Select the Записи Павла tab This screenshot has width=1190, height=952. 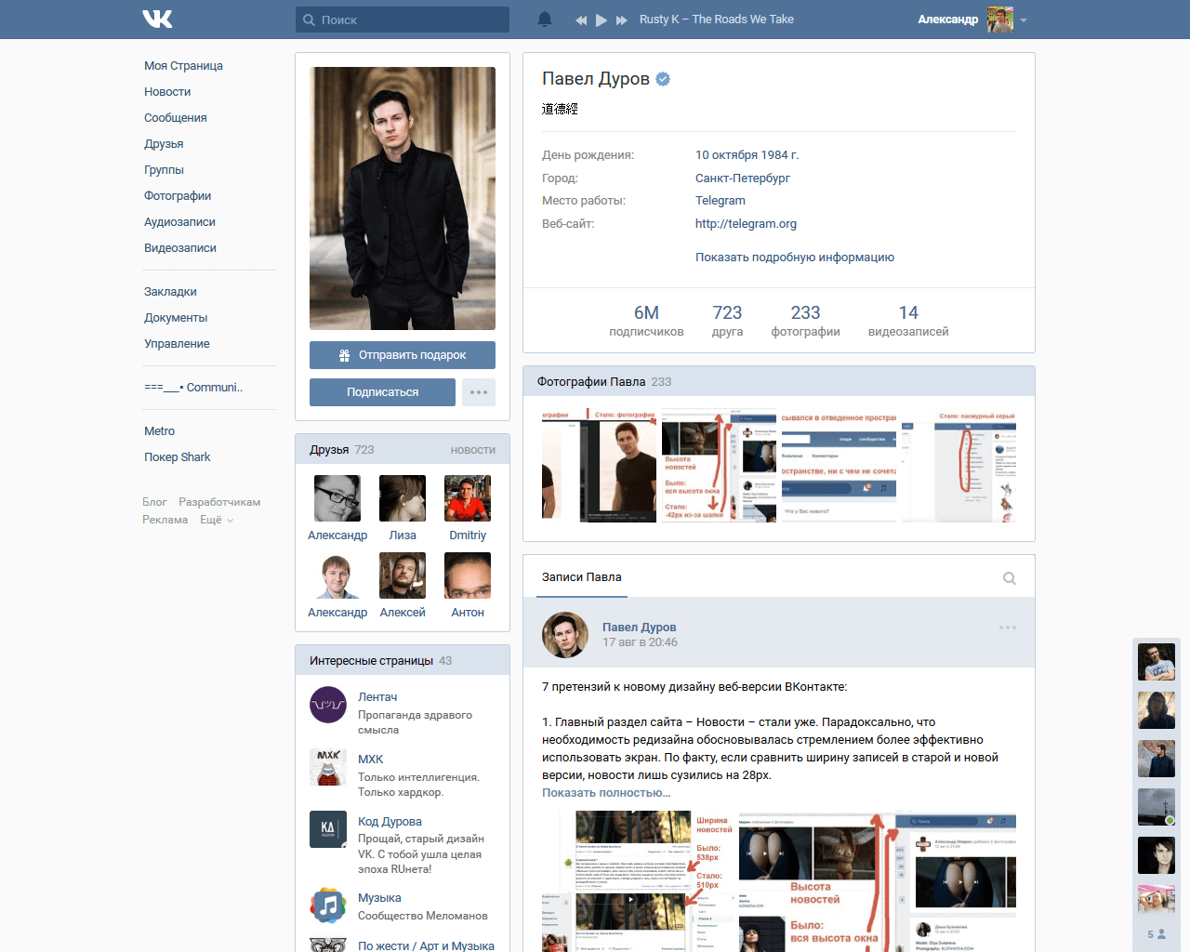582,577
